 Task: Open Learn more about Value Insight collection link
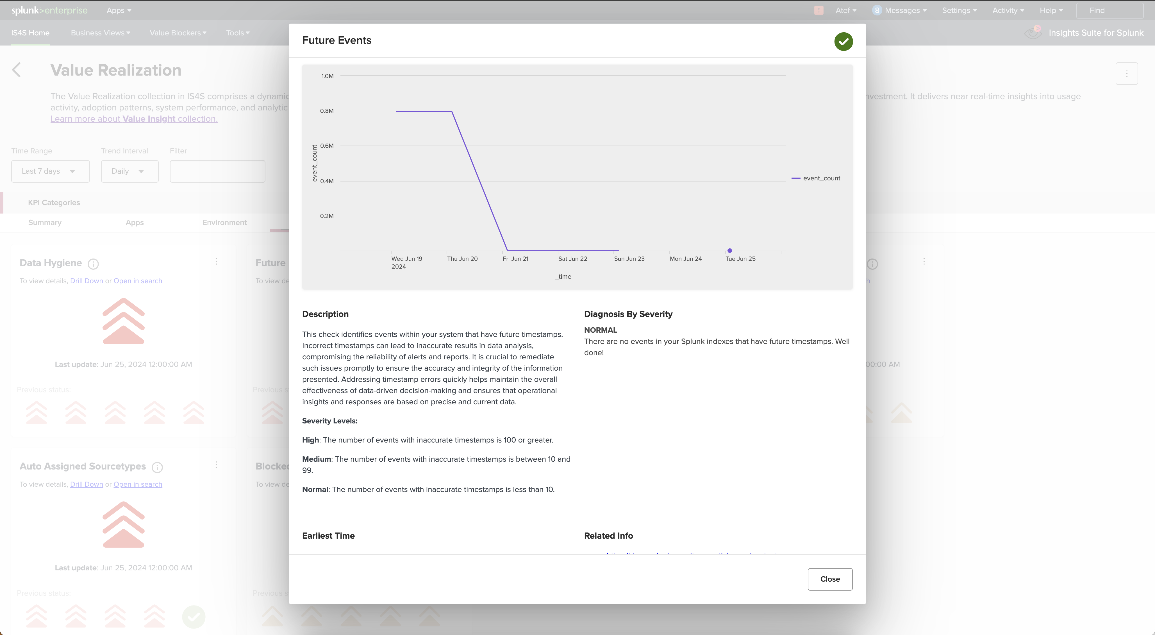pos(134,119)
